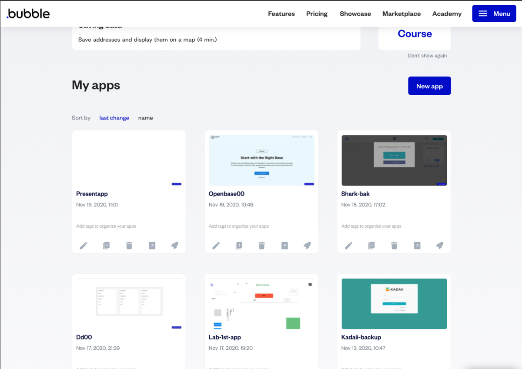This screenshot has height=369, width=522.
Task: Open Presentapp preview via arrow icon
Action: [x=152, y=246]
